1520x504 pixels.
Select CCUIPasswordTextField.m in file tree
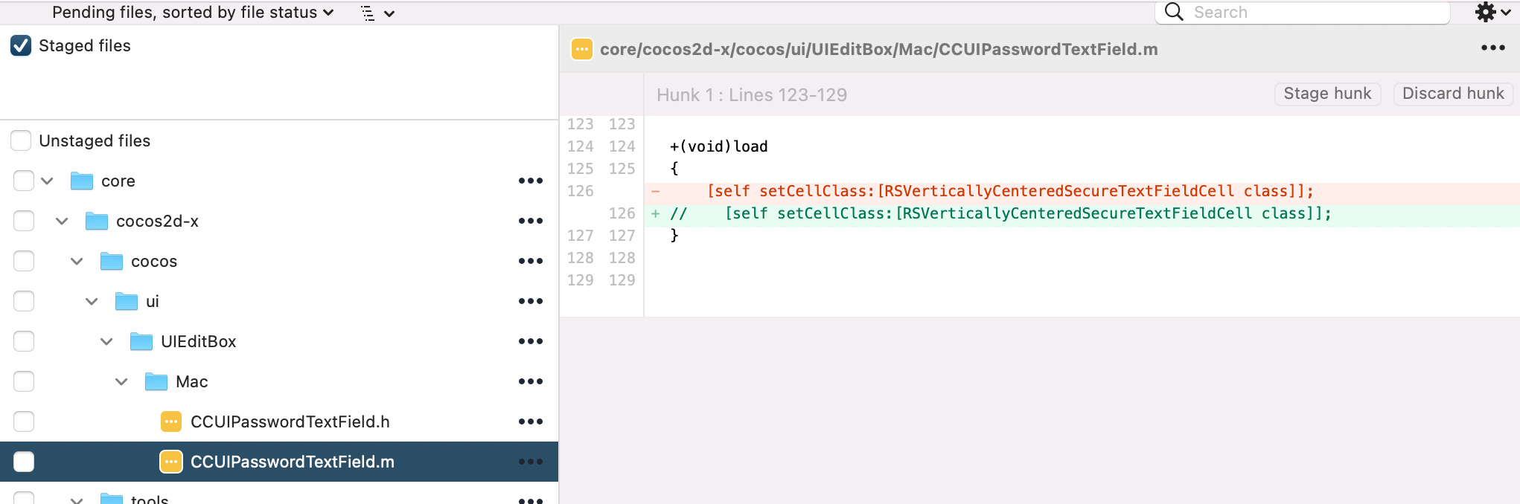[x=293, y=462]
